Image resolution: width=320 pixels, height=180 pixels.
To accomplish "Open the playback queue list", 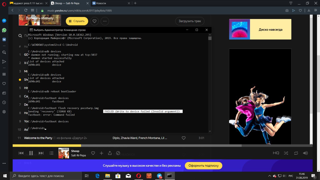I will pyautogui.click(x=51, y=153).
